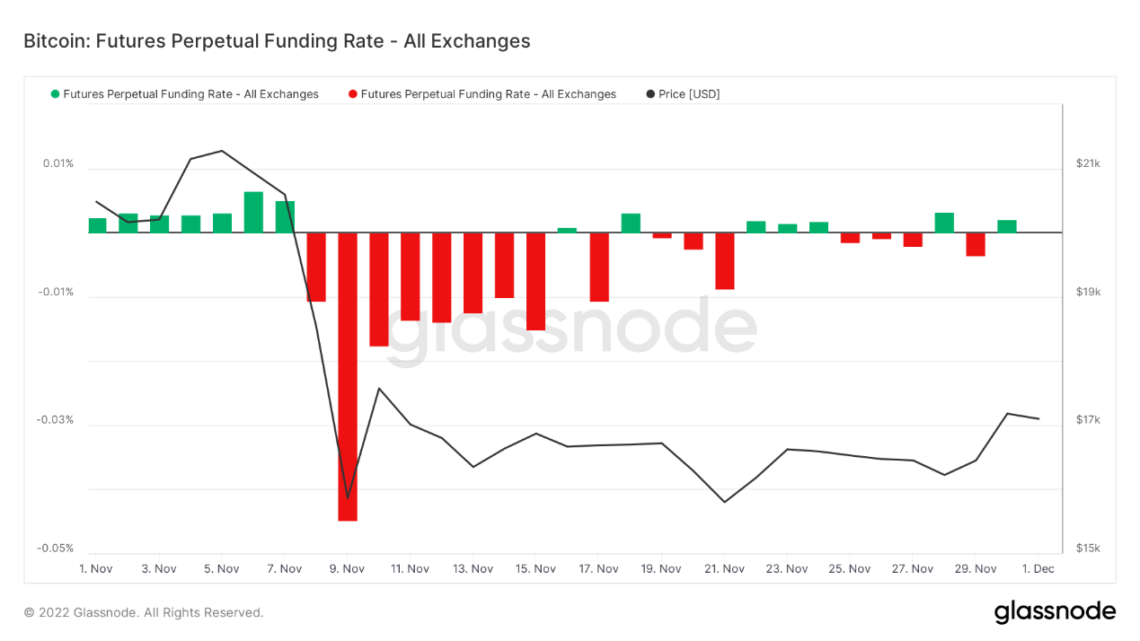Viewport: 1140px width, 641px height.
Task: Click the 2022 Glassnode copyright text
Action: pos(144,612)
